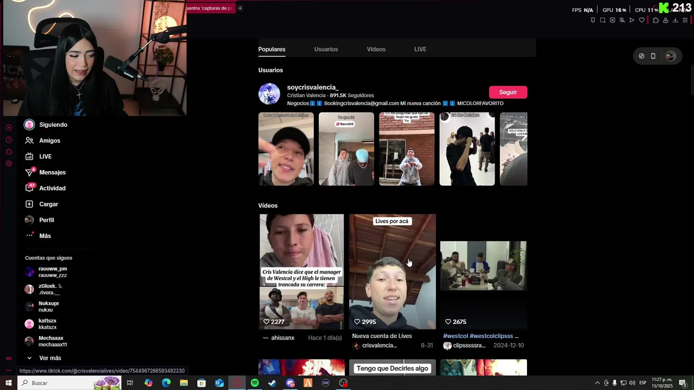Open Outlook from taskbar
The height and width of the screenshot is (390, 694).
point(219,383)
